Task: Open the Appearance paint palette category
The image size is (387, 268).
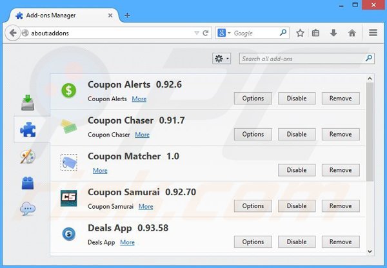Action: (28, 157)
